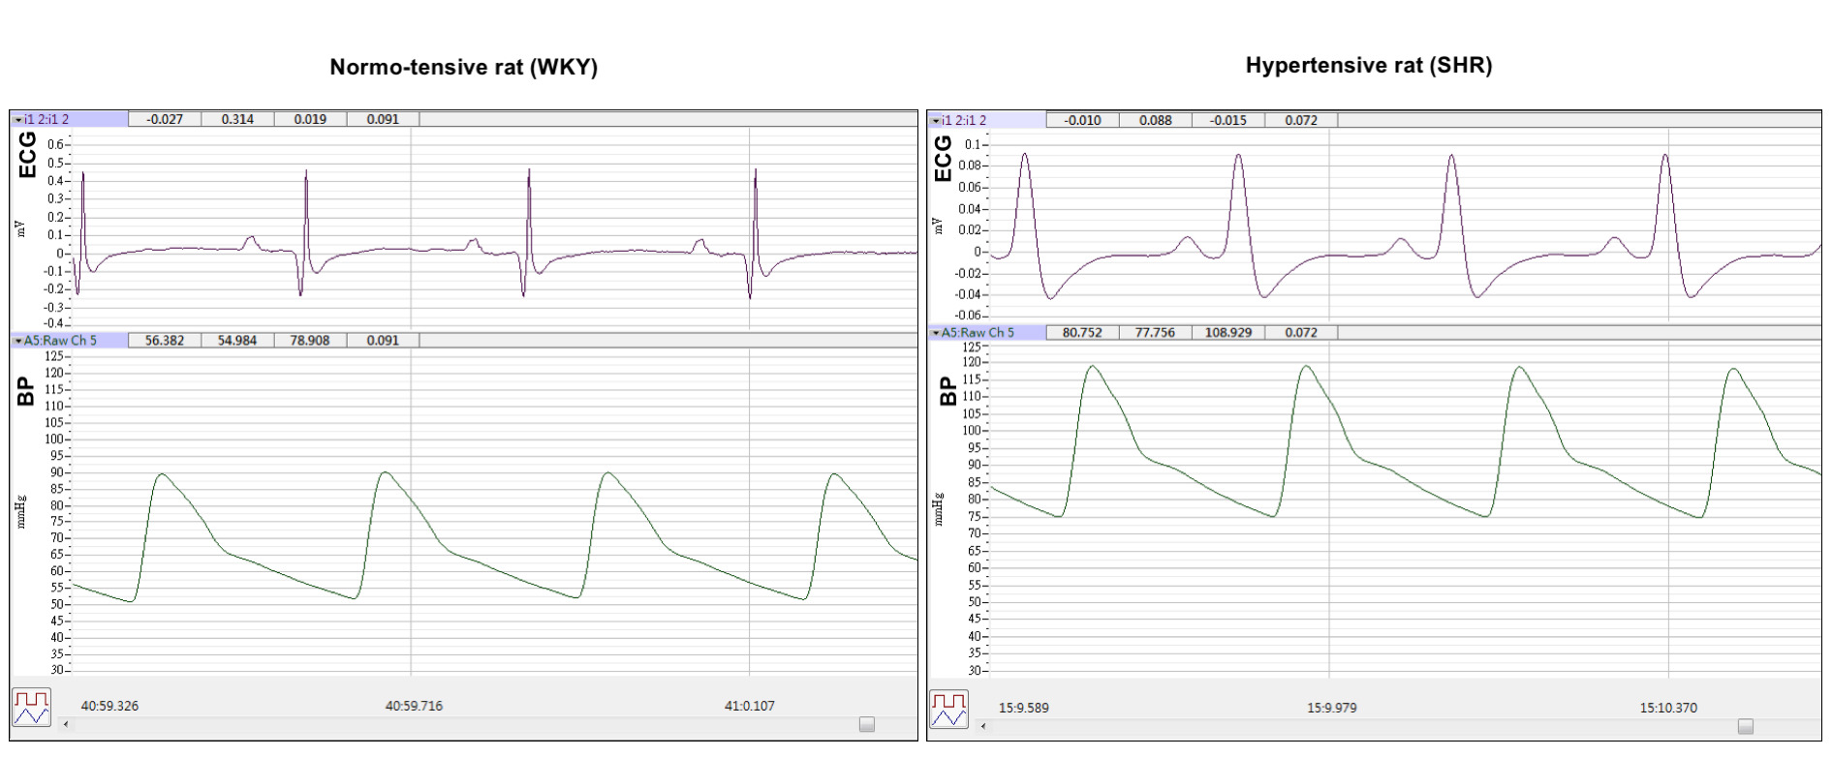Click the 56.382 value cell in the WKY BP header
The image size is (1832, 757).
pyautogui.click(x=165, y=340)
